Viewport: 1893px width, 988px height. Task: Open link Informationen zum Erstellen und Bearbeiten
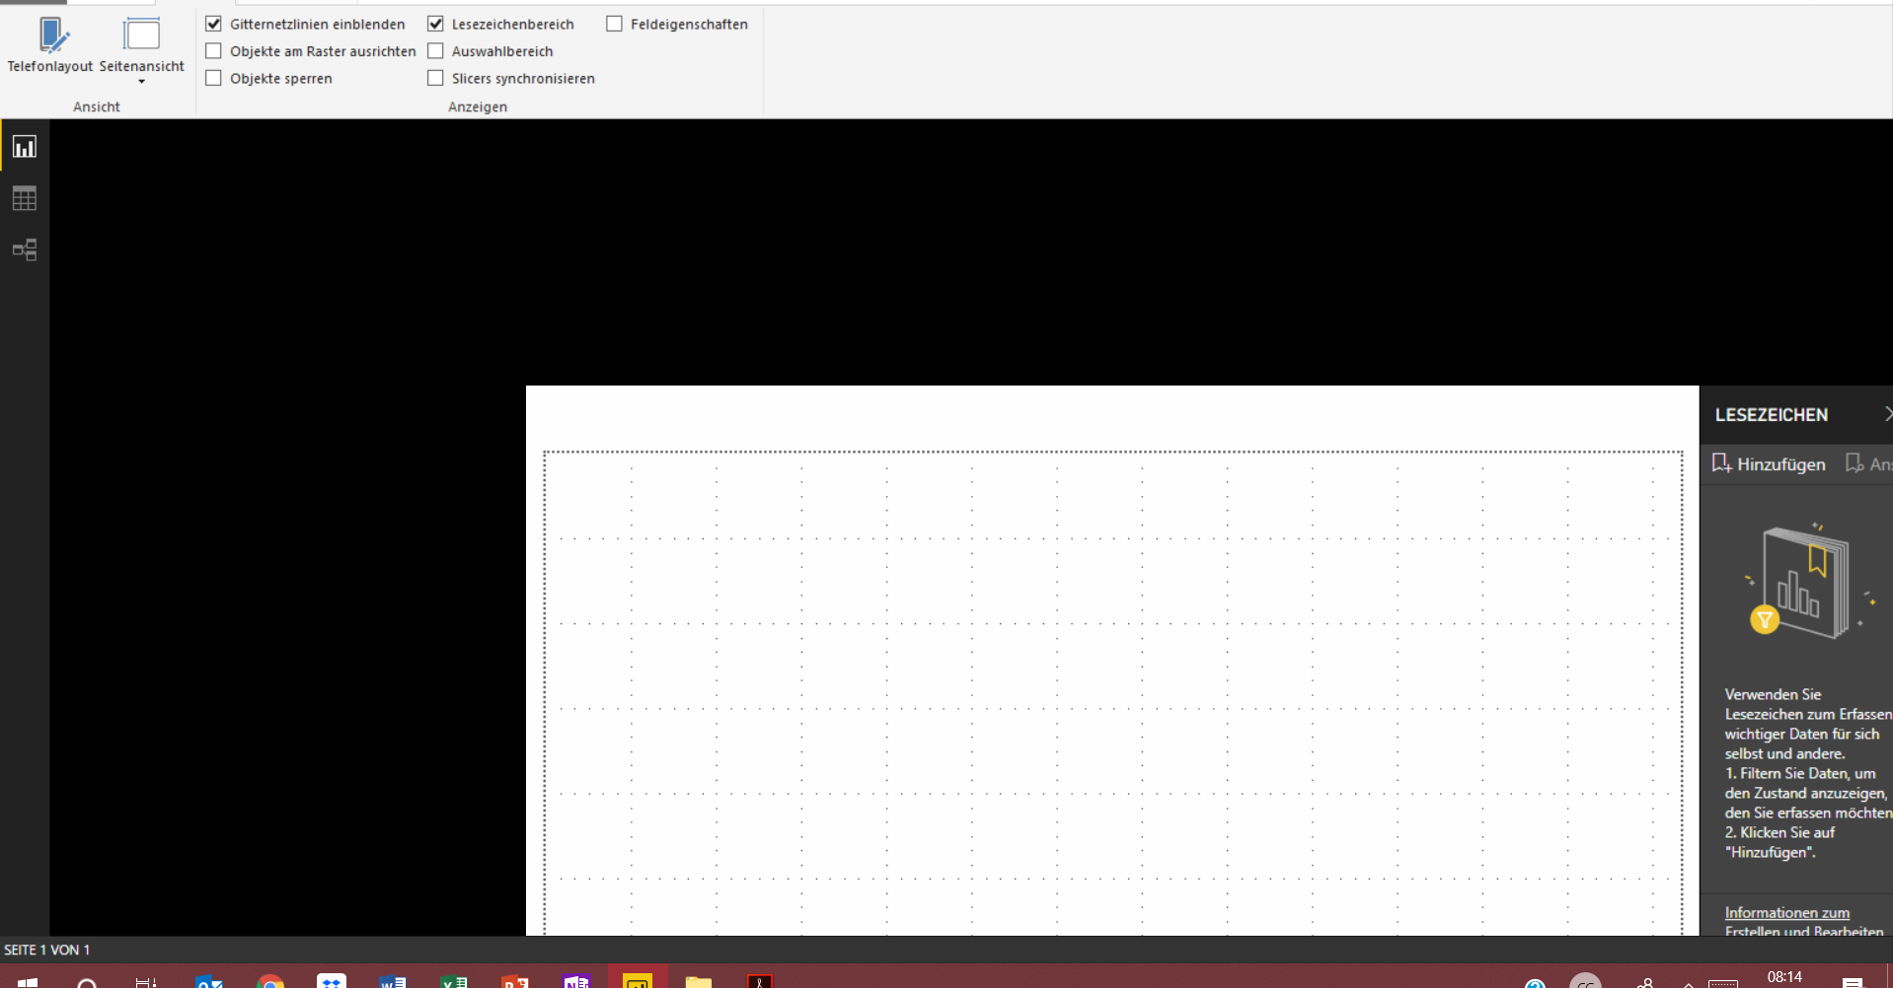(1804, 922)
